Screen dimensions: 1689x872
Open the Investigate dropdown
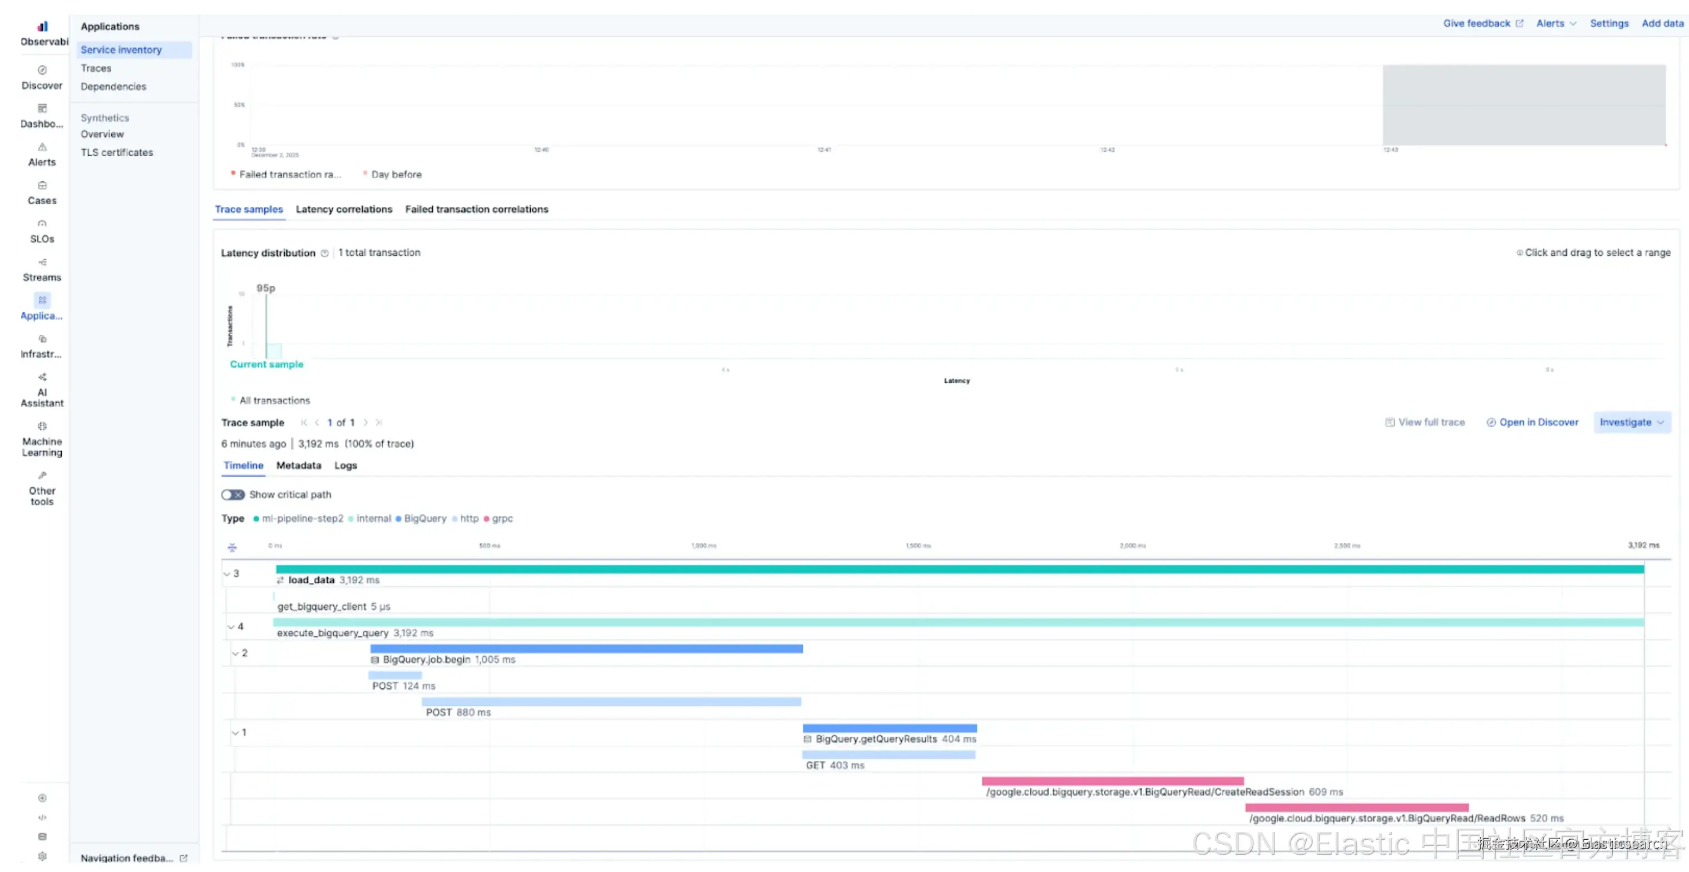[x=1631, y=423]
